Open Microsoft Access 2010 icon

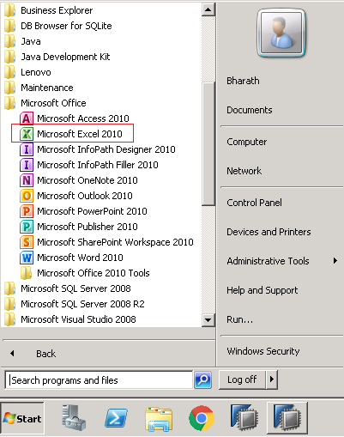coord(27,118)
